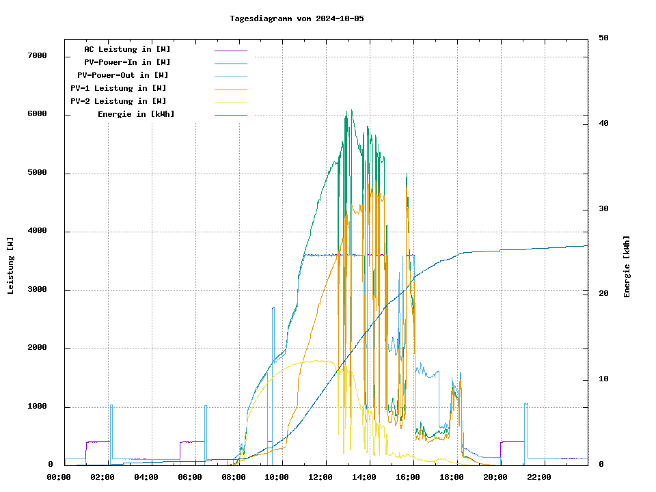Click the 06:00 tick on the time axis
Screen dimensions: 656x492
coord(189,477)
